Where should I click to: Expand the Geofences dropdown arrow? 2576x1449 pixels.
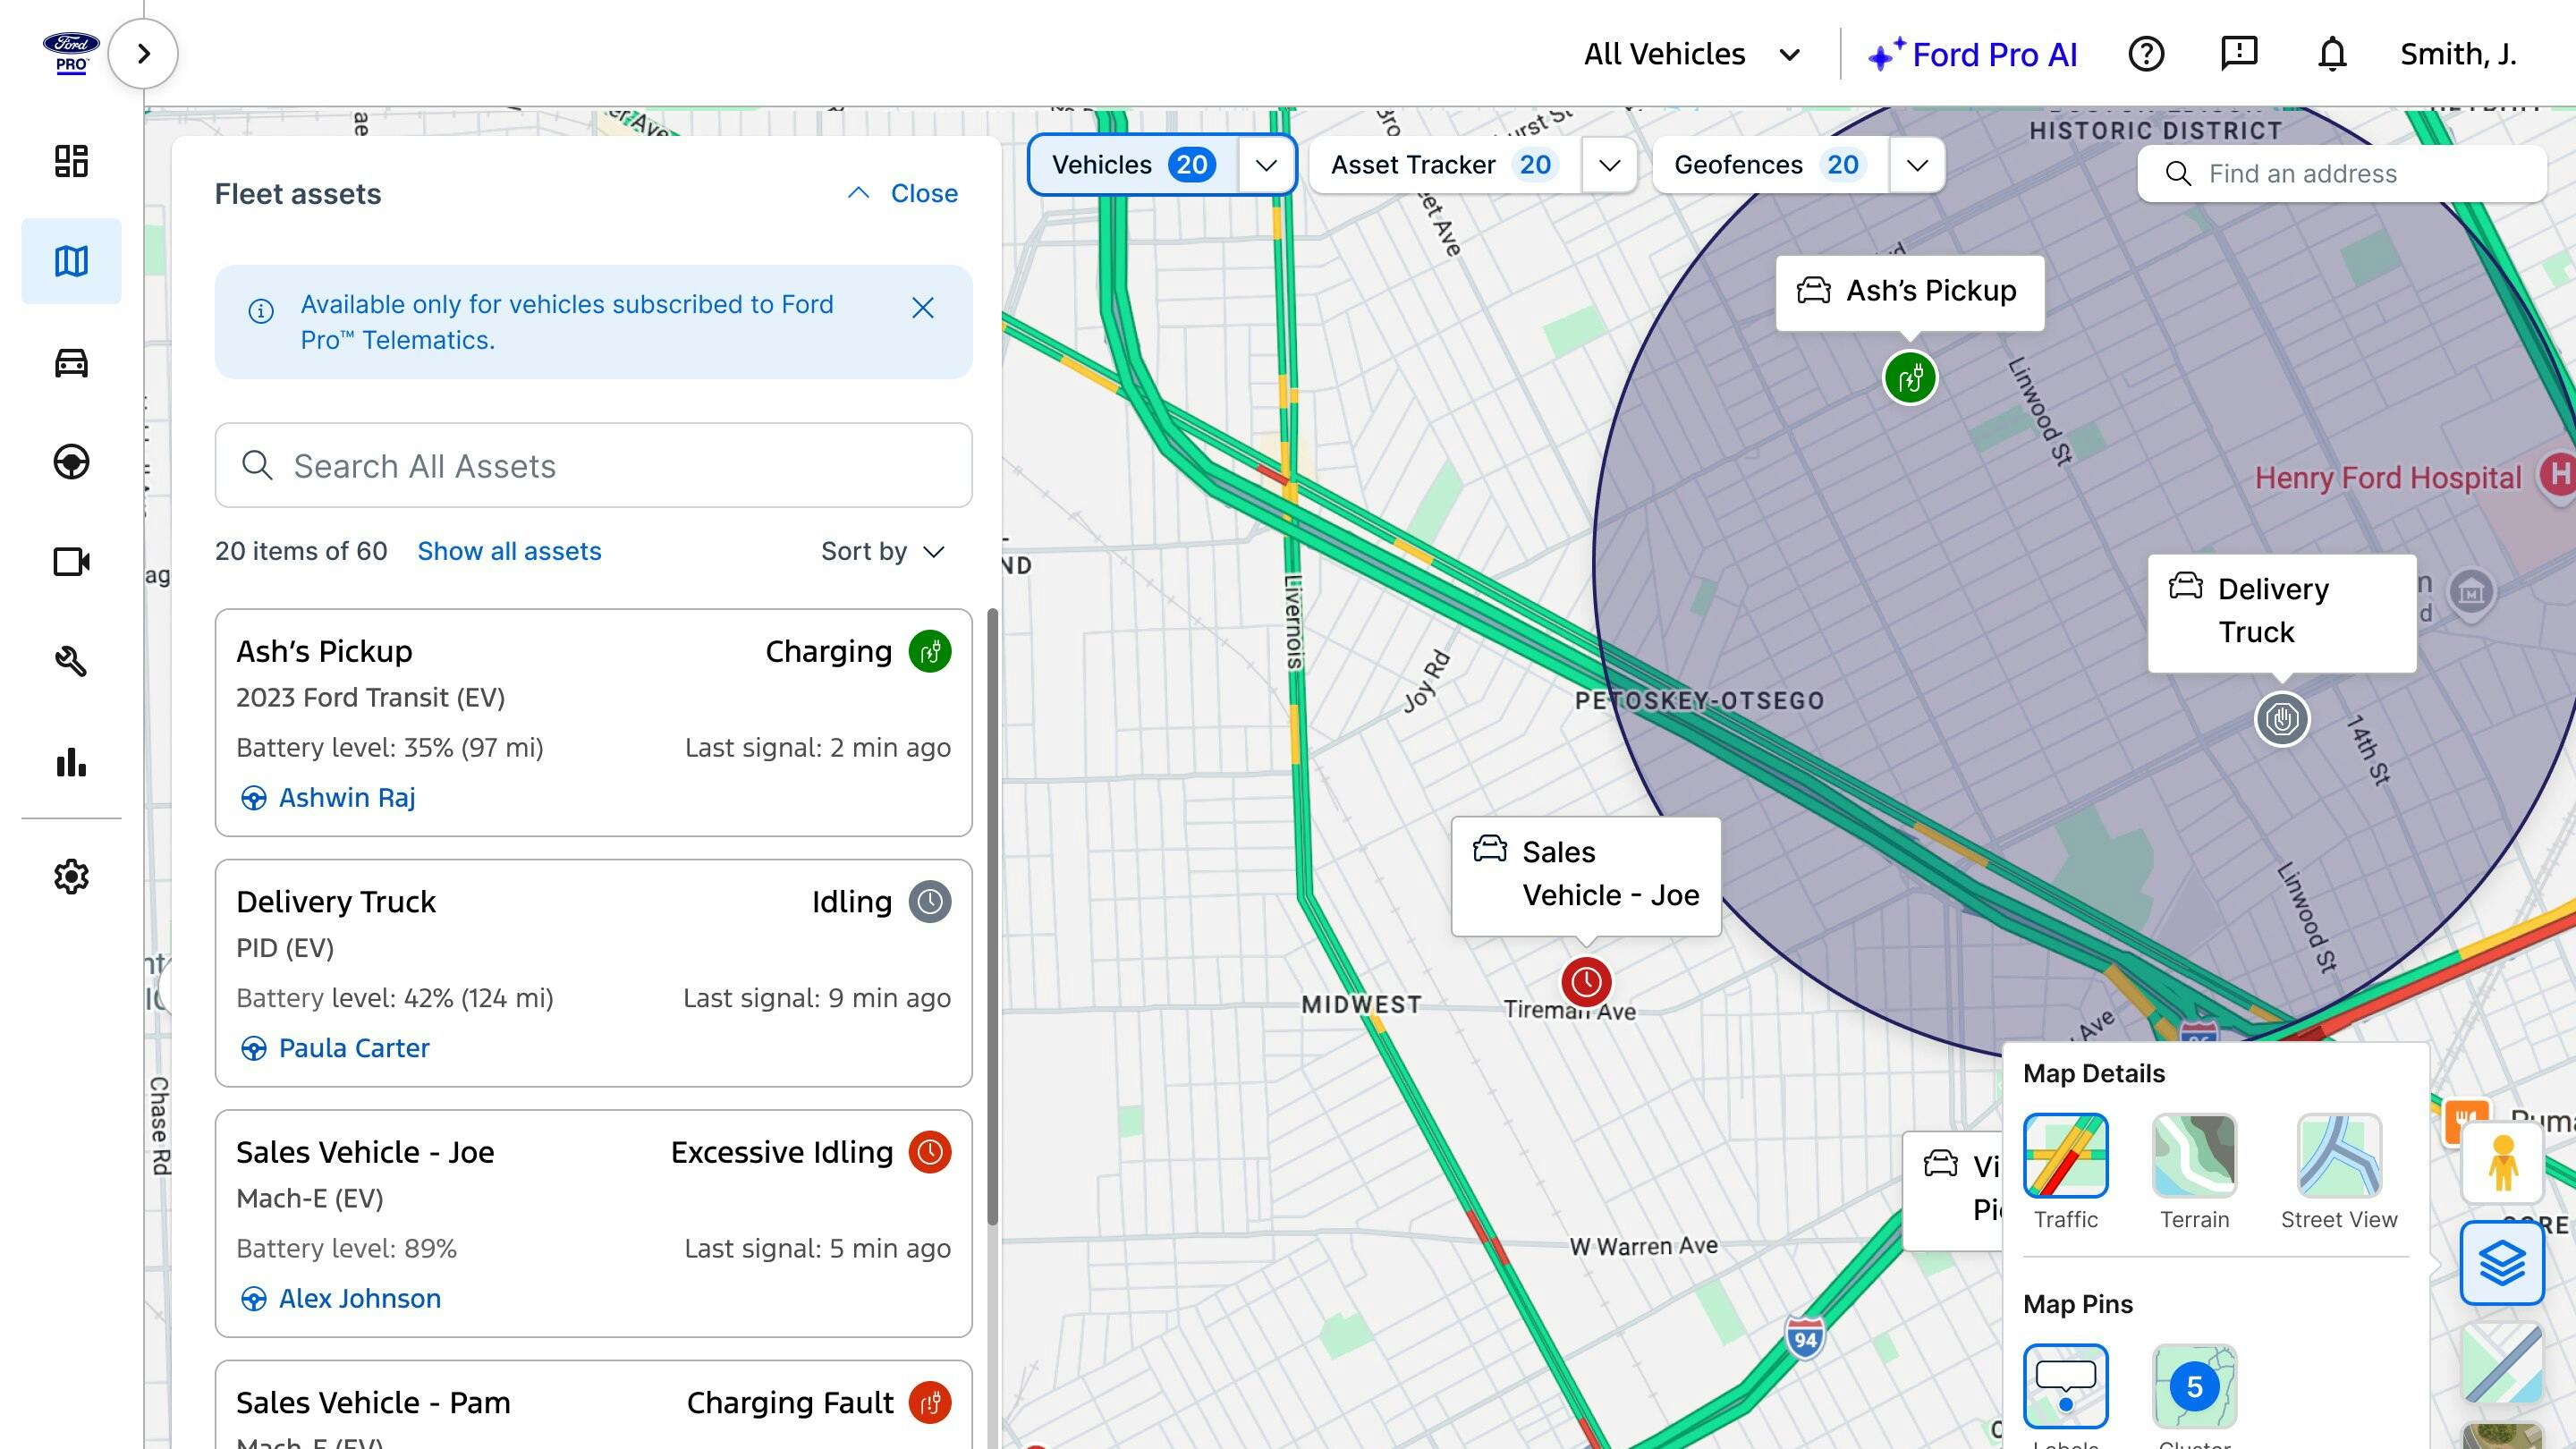tap(1917, 165)
